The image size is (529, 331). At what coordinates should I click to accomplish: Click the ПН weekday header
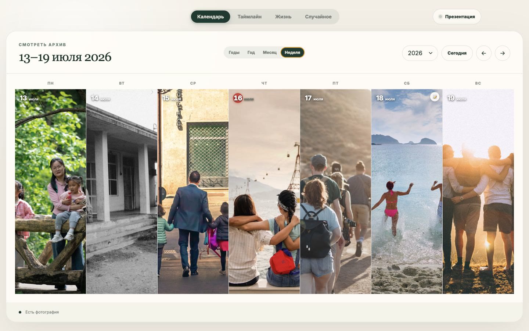(50, 83)
